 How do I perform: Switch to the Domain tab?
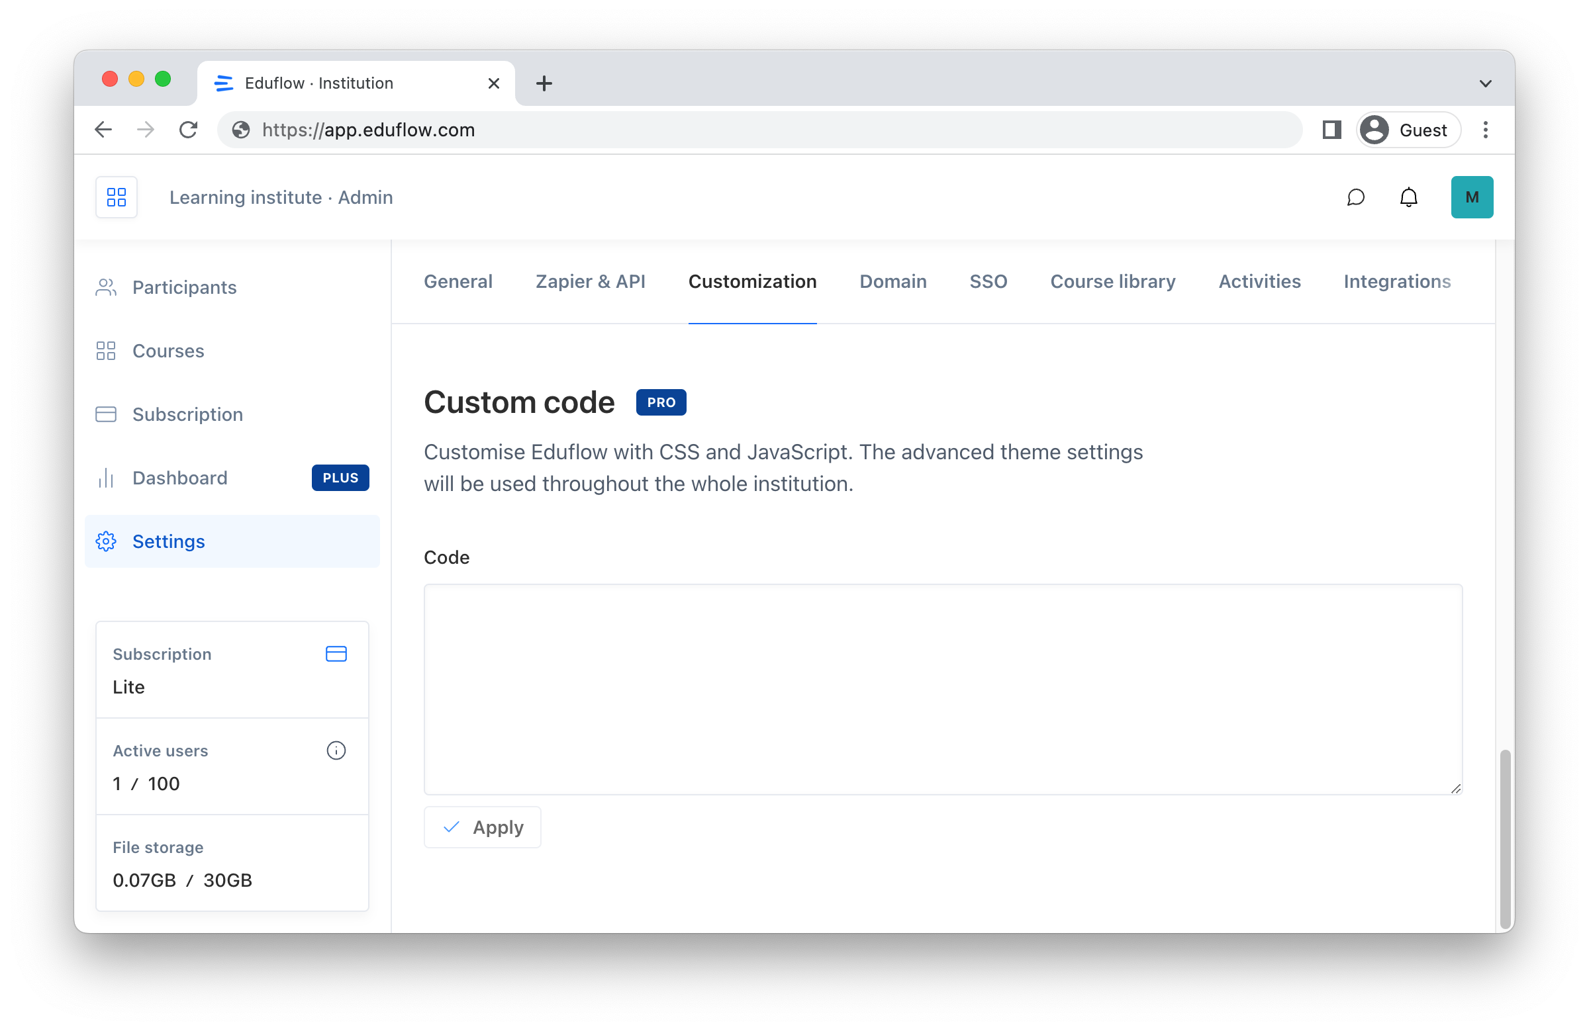point(893,282)
